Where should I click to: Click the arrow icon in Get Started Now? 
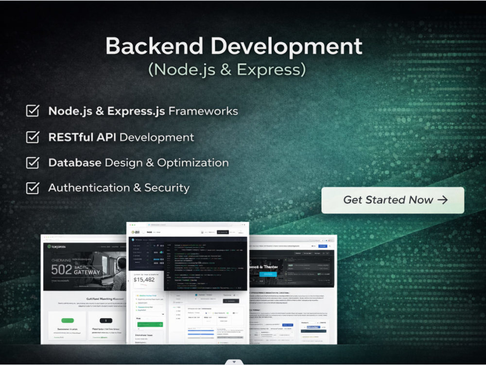(x=443, y=200)
